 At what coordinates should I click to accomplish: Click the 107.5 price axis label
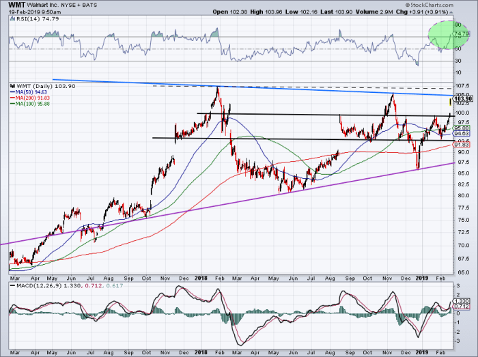[x=462, y=86]
